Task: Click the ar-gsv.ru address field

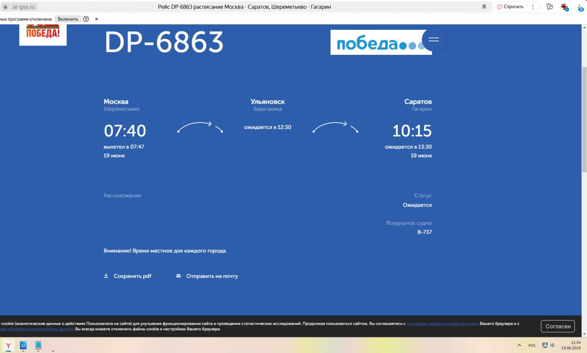Action: (23, 7)
